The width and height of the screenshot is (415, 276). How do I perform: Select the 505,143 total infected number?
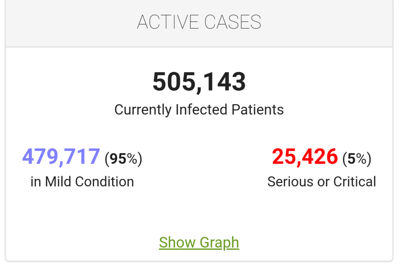coord(199,82)
